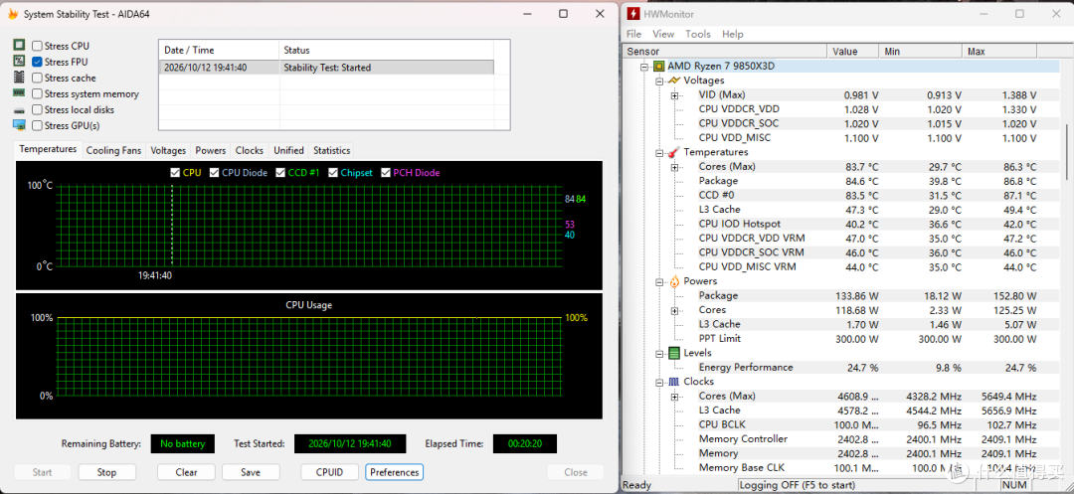Expand the Cores (Max) clocks row
Screen dimensions: 1074x494
coord(674,397)
